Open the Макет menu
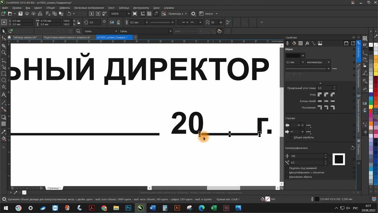 click(38, 8)
